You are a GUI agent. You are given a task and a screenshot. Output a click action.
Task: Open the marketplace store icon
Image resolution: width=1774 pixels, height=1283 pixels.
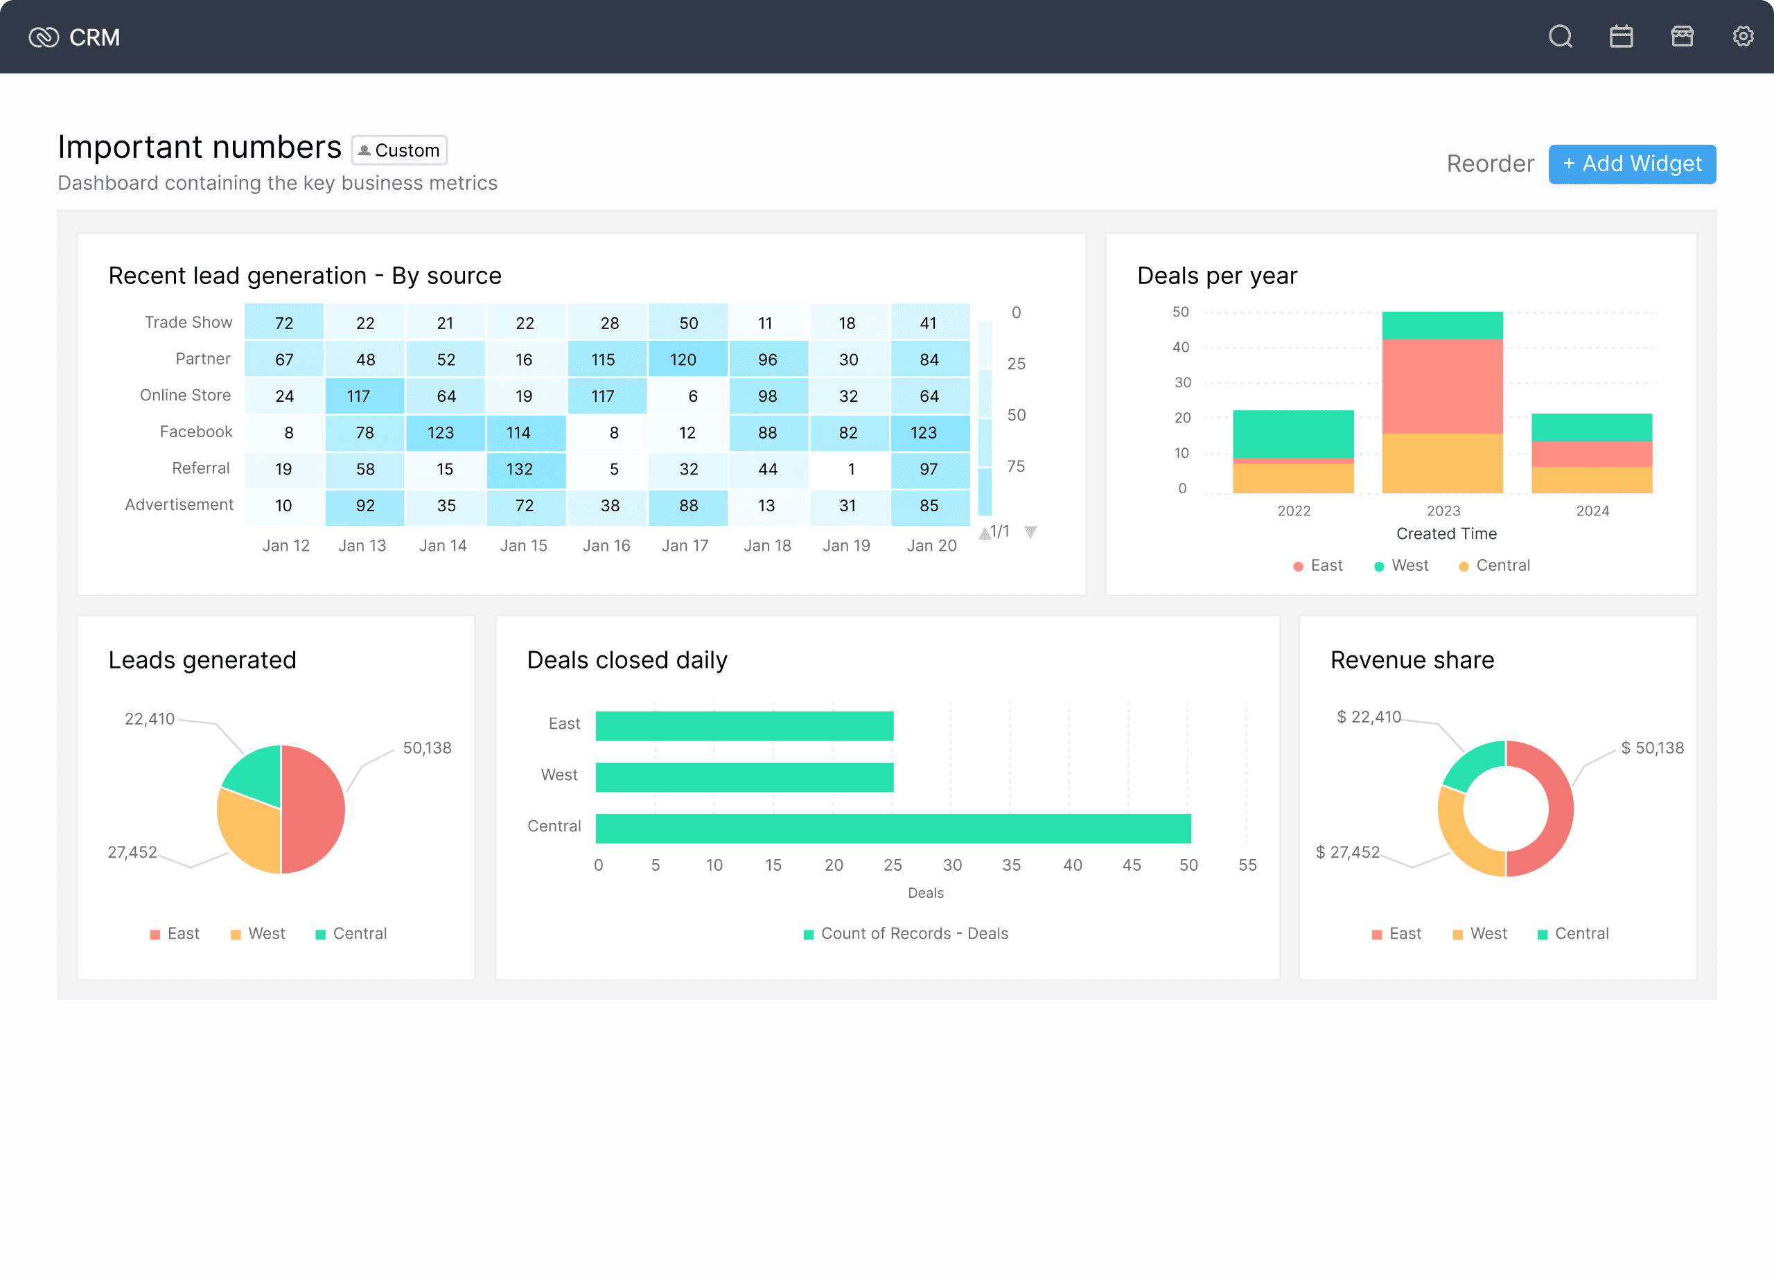(x=1683, y=36)
